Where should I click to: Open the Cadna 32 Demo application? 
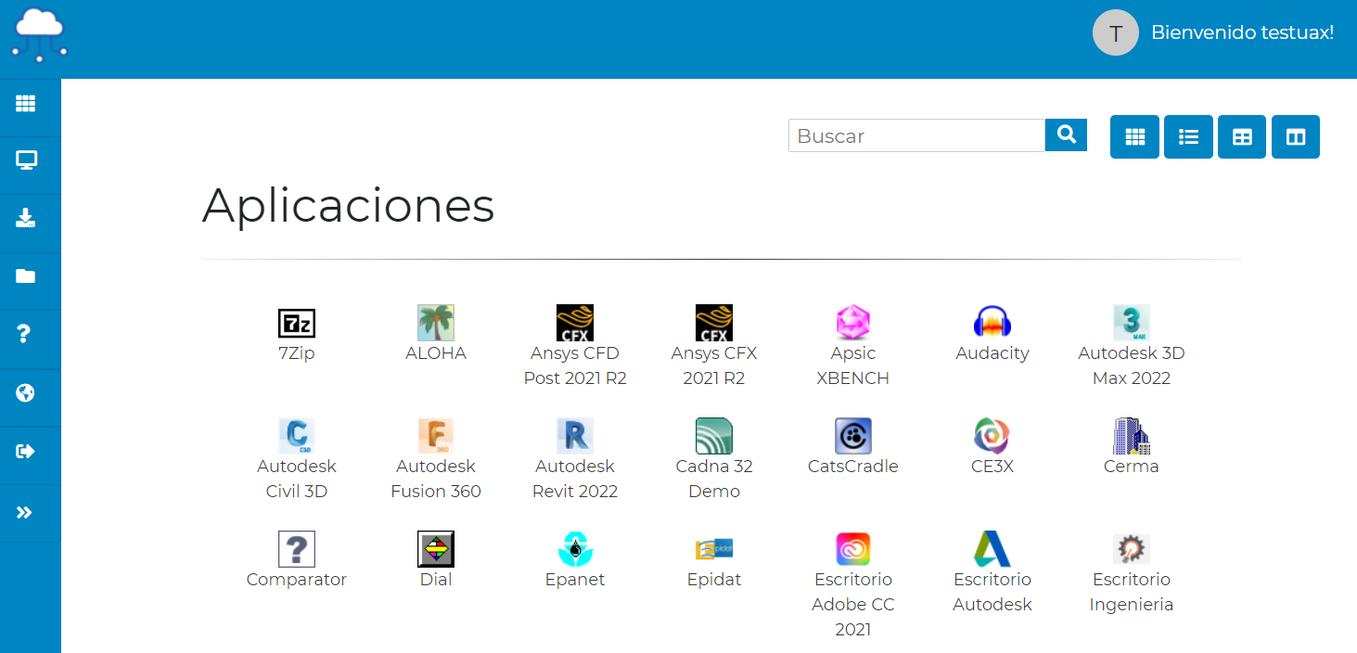point(714,460)
